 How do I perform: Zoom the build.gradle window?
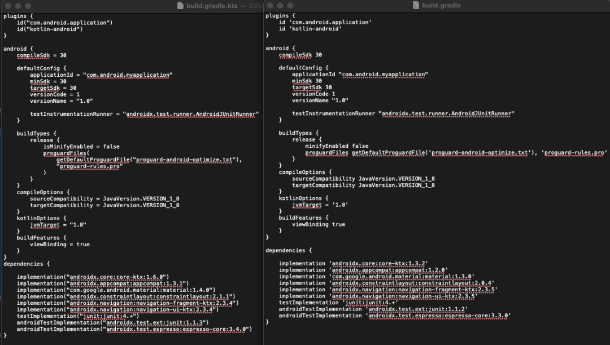click(x=290, y=6)
